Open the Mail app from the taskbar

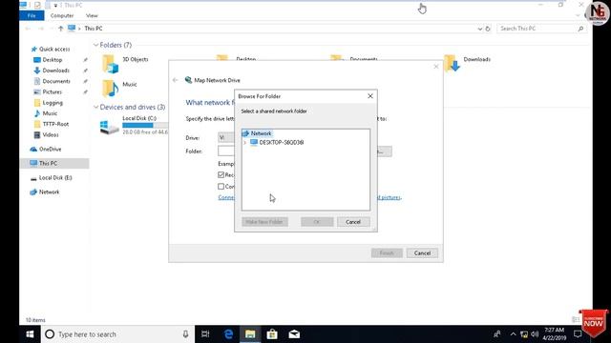pos(294,334)
